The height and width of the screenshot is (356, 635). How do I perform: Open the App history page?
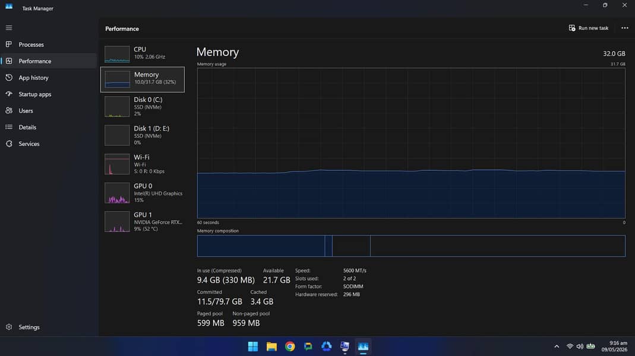pos(34,78)
